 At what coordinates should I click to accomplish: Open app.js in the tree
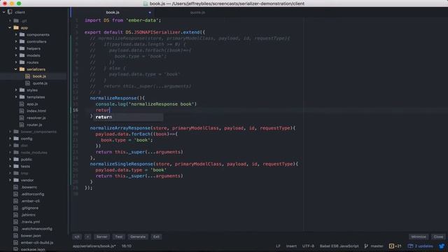[32, 104]
